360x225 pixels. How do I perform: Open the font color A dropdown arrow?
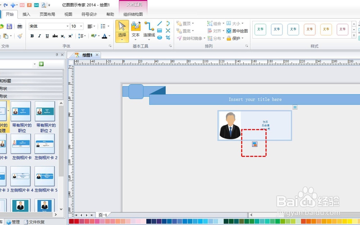[x=109, y=36]
